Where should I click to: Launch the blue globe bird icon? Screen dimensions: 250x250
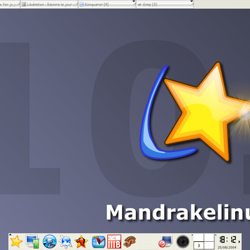point(49,241)
